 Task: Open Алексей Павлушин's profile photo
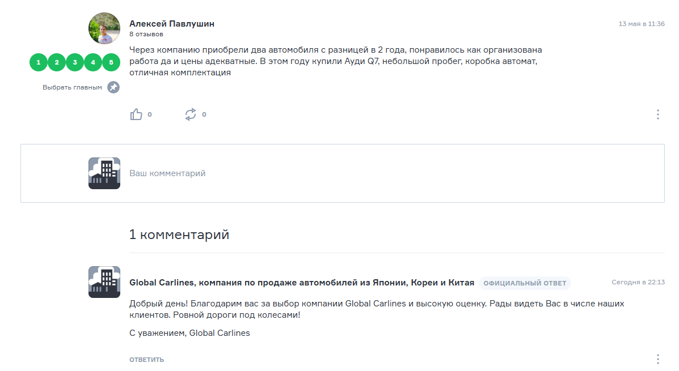104,28
